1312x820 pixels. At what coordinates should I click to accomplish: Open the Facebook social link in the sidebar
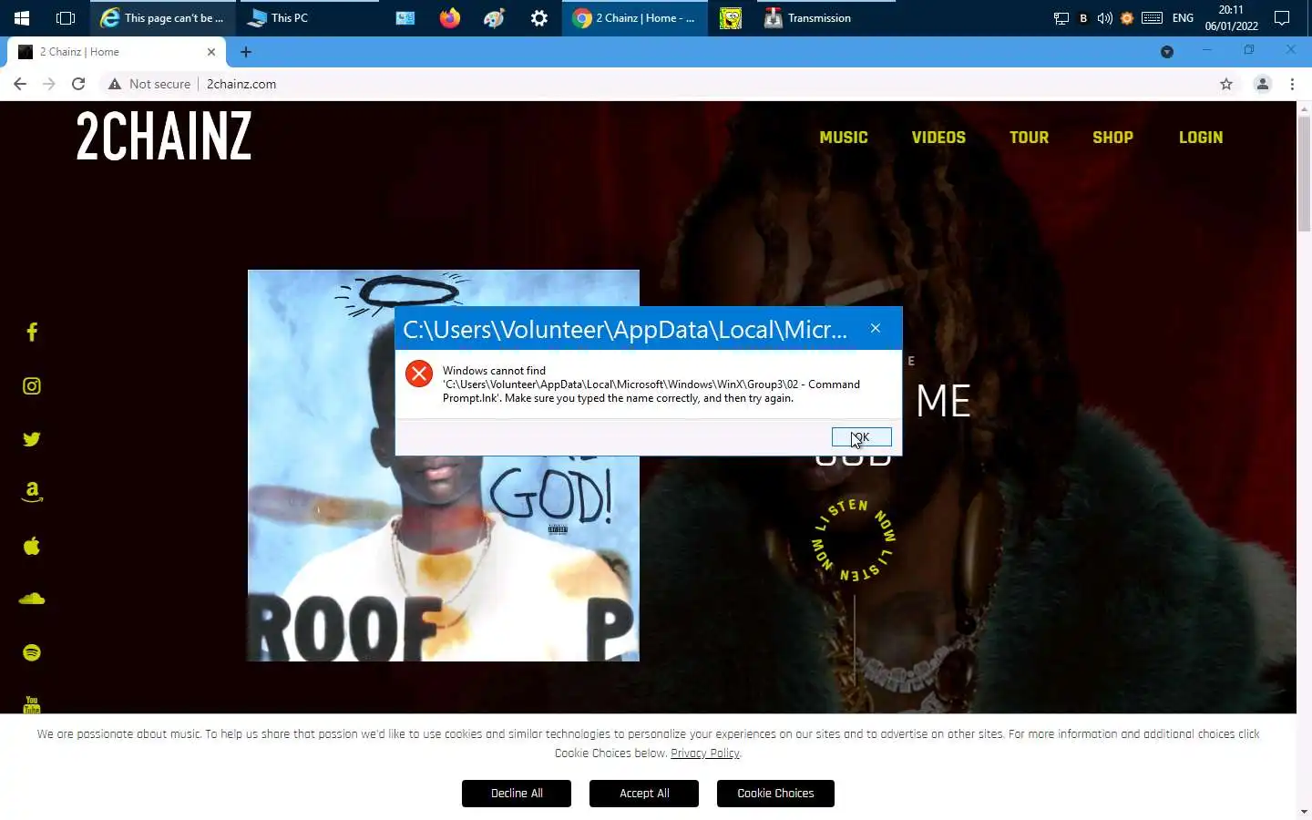32,333
